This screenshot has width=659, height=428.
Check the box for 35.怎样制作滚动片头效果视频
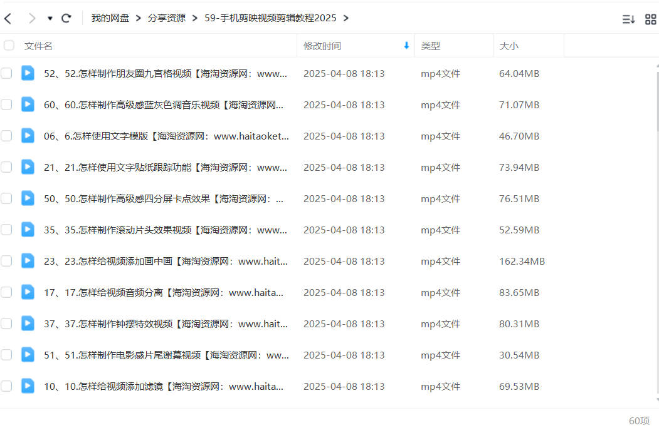[6, 230]
